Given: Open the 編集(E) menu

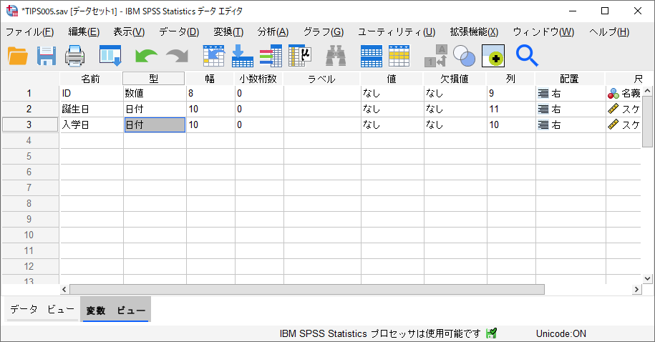Looking at the screenshot, I should tap(84, 32).
